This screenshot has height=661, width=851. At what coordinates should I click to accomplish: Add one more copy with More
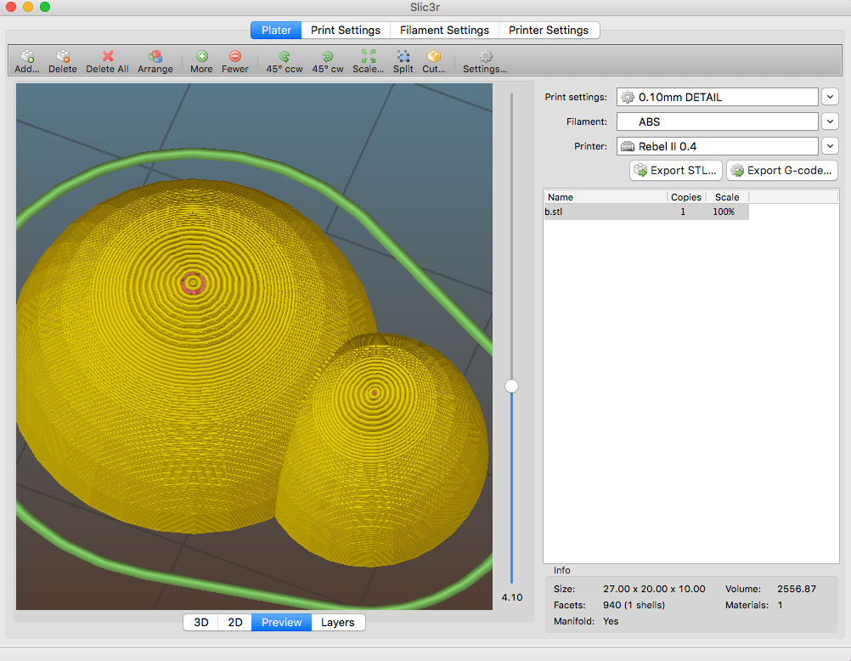pos(201,58)
